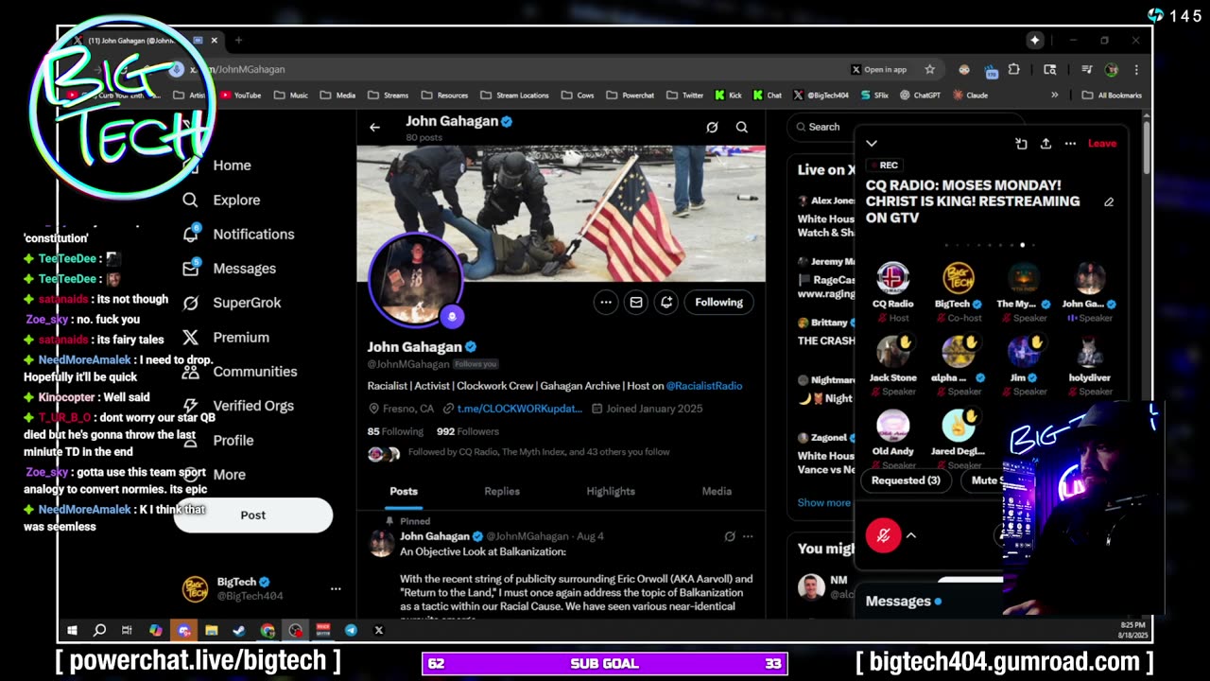The image size is (1210, 681).
Task: Open Windows taskbar search
Action: pyautogui.click(x=99, y=630)
